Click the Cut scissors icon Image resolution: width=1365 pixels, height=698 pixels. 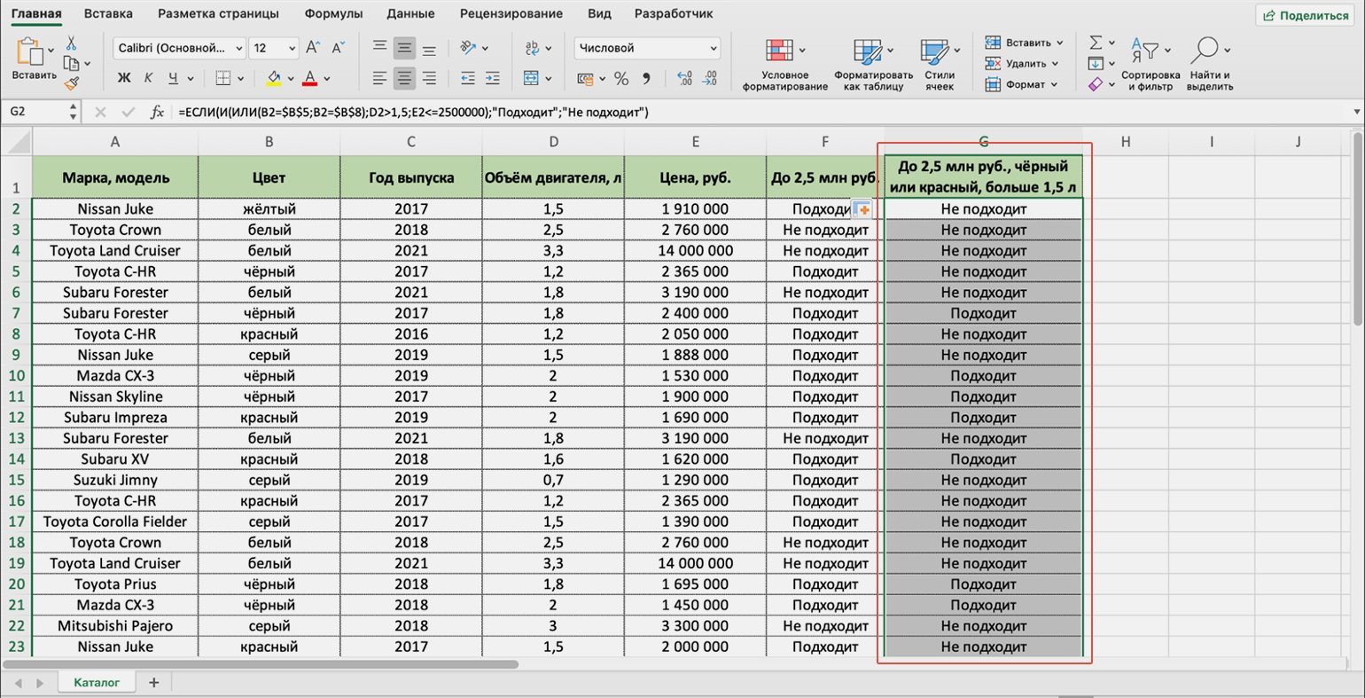[x=71, y=43]
